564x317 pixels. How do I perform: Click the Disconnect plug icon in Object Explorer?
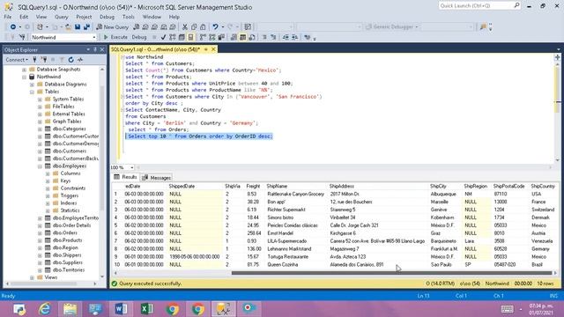click(x=44, y=60)
